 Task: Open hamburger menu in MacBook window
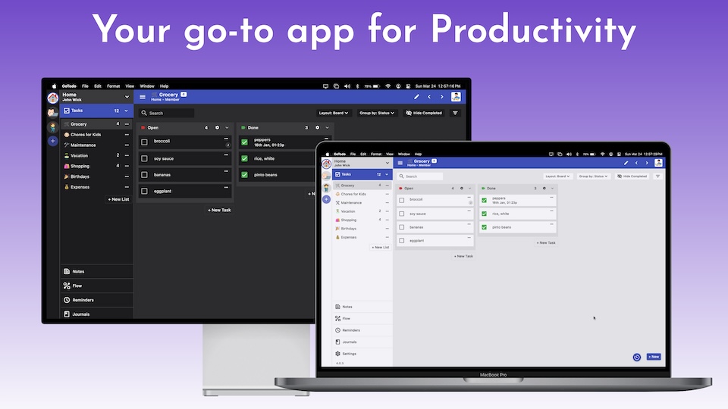pos(400,163)
